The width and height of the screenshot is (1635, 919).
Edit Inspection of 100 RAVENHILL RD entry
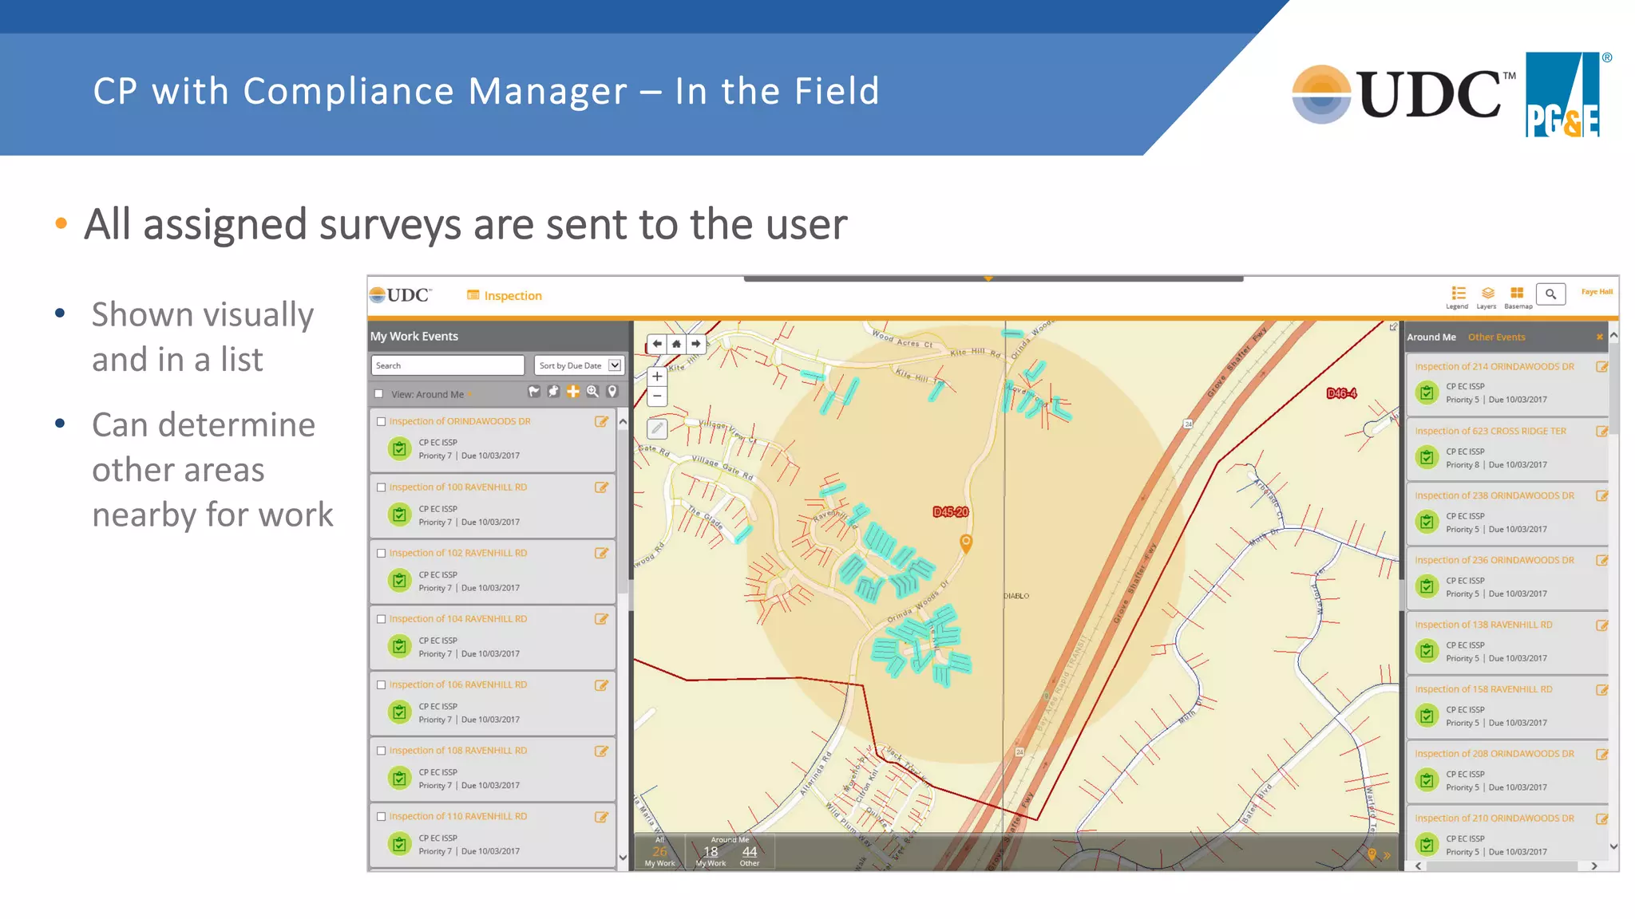pos(601,487)
